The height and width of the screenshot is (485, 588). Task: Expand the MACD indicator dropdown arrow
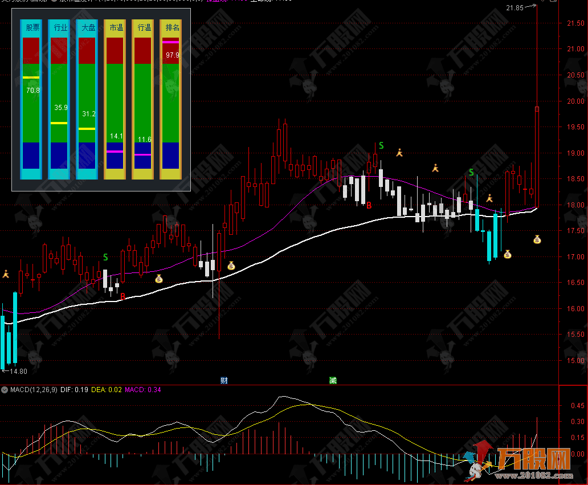click(5, 390)
